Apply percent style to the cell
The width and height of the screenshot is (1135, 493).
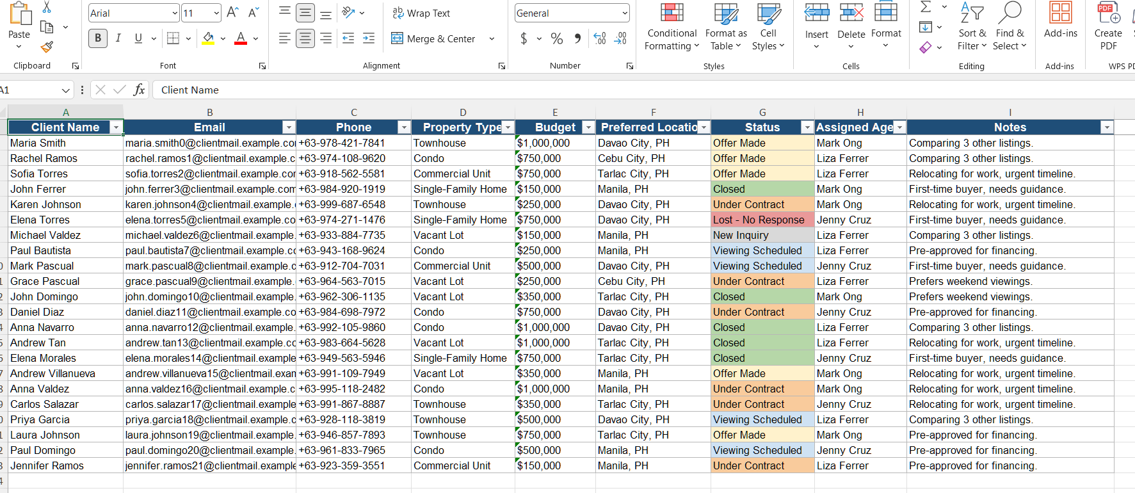[x=557, y=38]
